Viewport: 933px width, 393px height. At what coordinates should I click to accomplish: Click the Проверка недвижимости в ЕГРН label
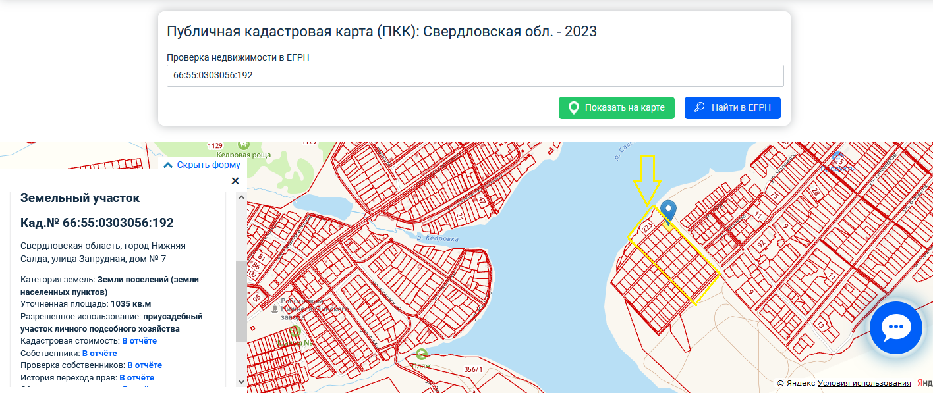pyautogui.click(x=238, y=57)
